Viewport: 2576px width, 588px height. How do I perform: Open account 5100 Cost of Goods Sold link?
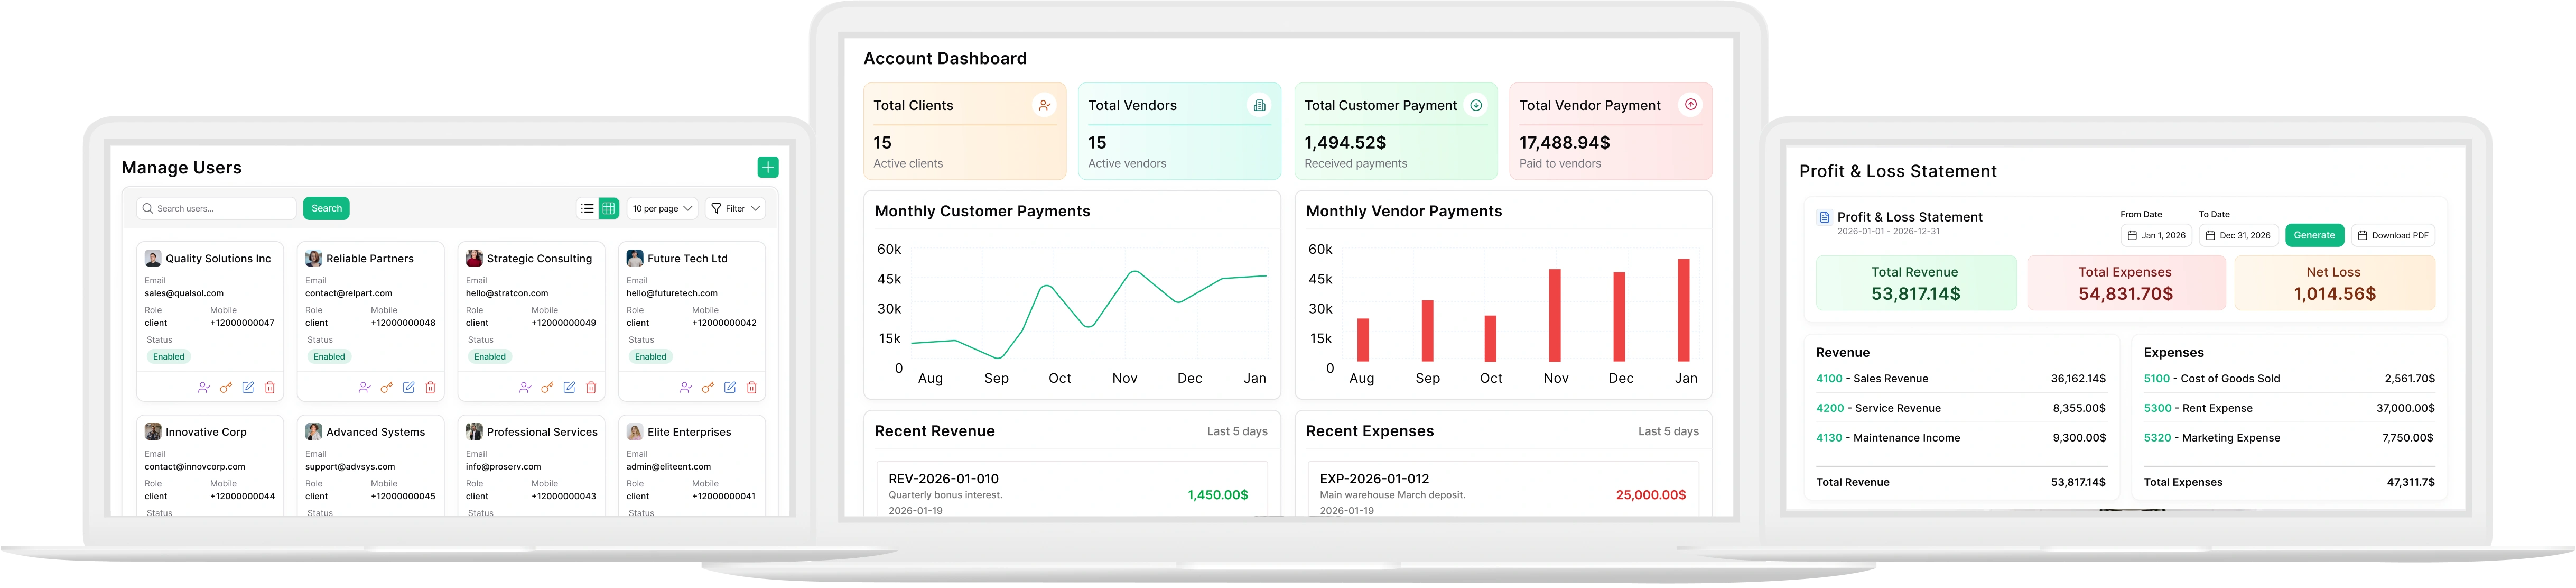[2211, 379]
